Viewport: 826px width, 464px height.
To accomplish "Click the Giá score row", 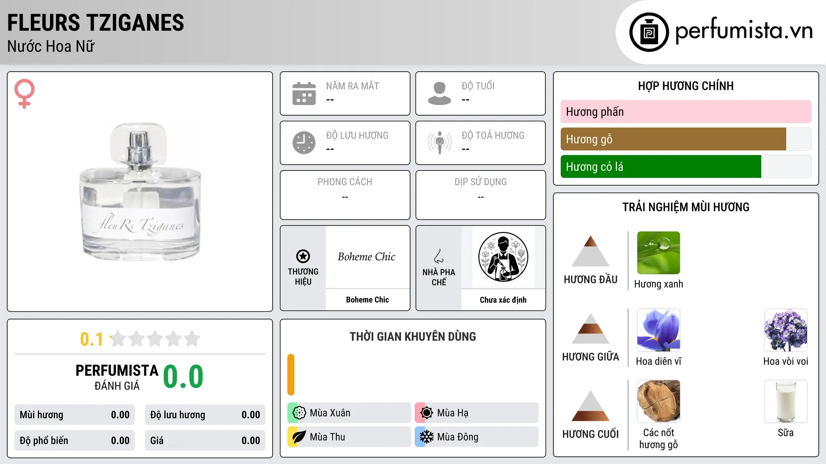I will pos(205,441).
